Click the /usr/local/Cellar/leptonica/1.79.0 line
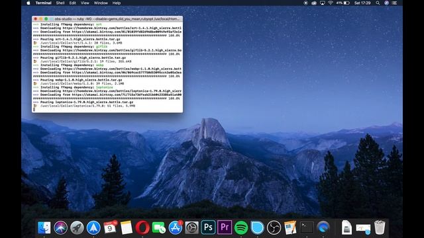Image resolution: width=424 pixels, height=238 pixels. 84,106
